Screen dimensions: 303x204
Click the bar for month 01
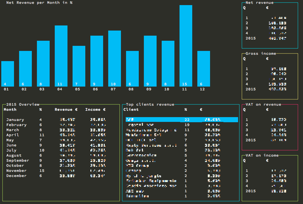(8, 74)
